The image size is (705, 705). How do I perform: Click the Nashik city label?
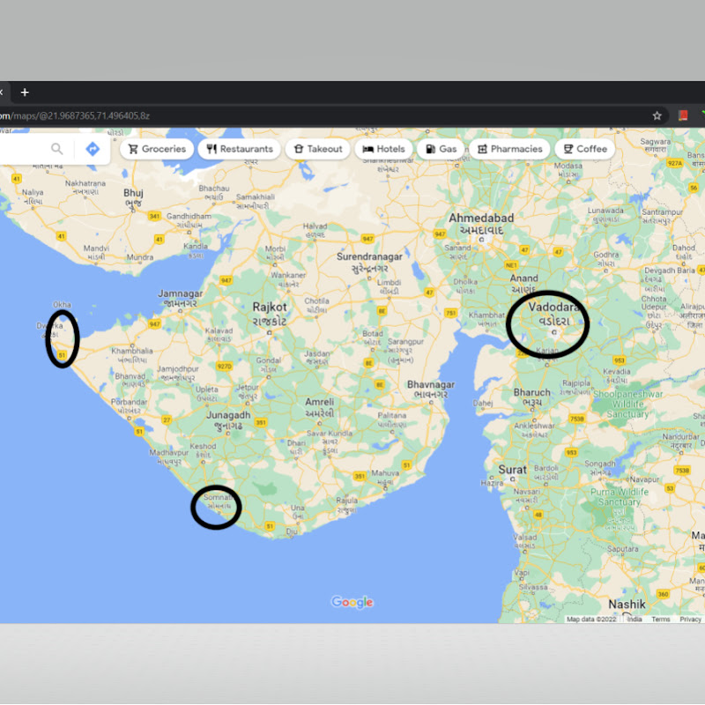point(627,605)
